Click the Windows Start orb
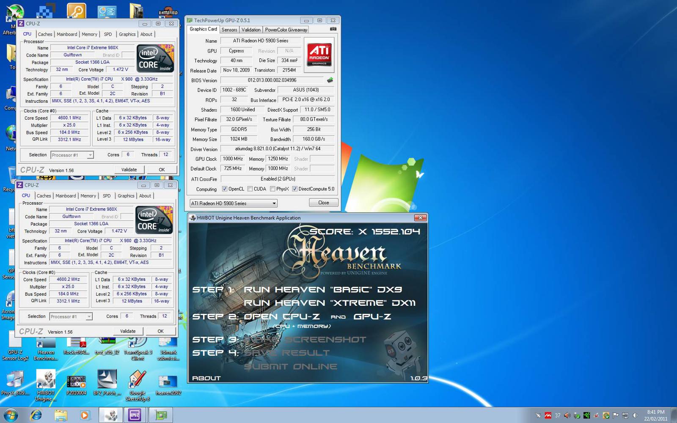Screen dimensions: 677x423 (x=11, y=415)
